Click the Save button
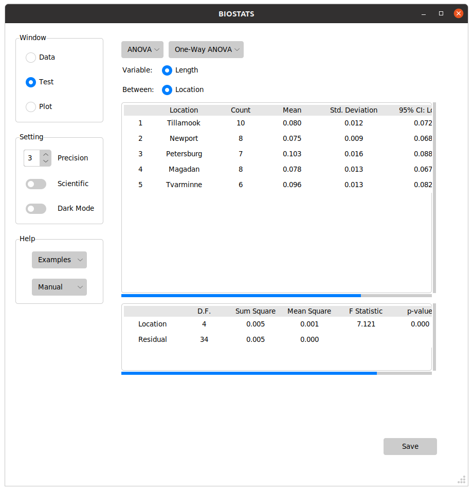Image resolution: width=473 pixels, height=491 pixels. click(410, 447)
